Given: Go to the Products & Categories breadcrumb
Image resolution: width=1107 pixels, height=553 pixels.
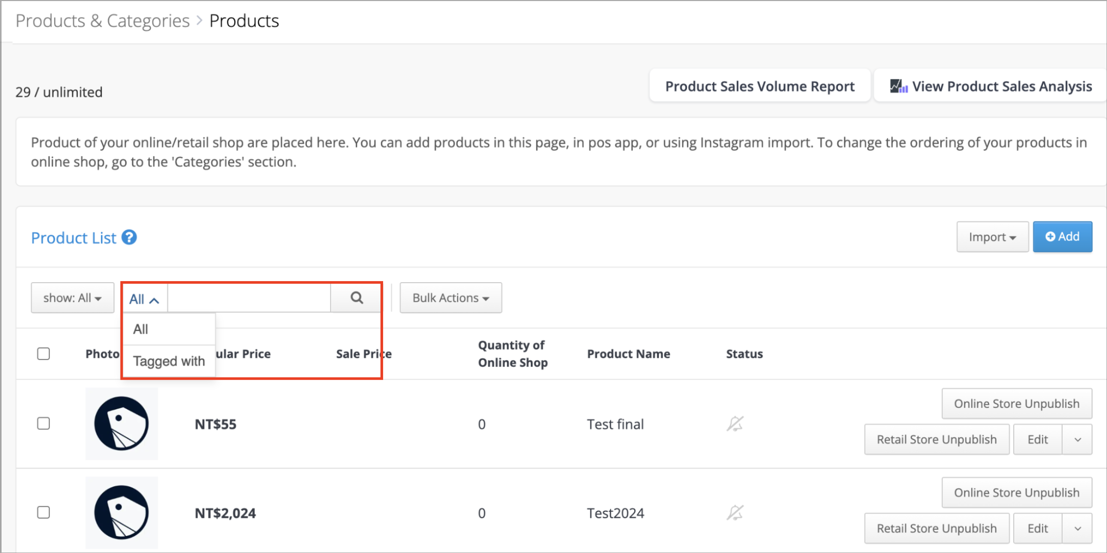Looking at the screenshot, I should (x=102, y=21).
